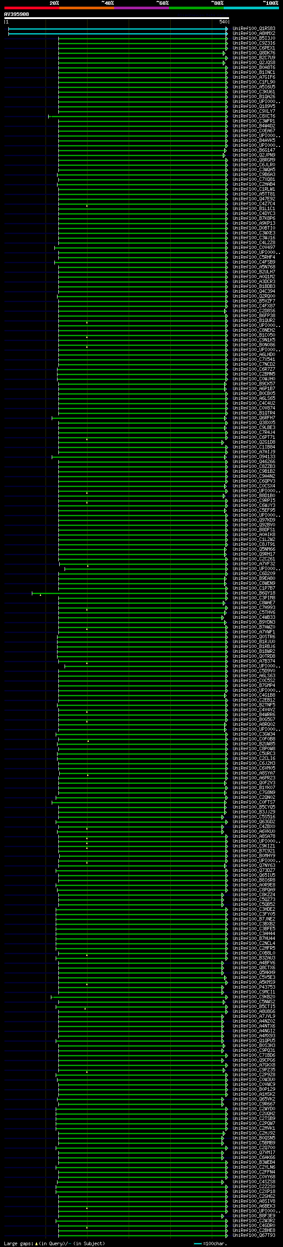Open entry UniRef100_C2HAB4

254,184
